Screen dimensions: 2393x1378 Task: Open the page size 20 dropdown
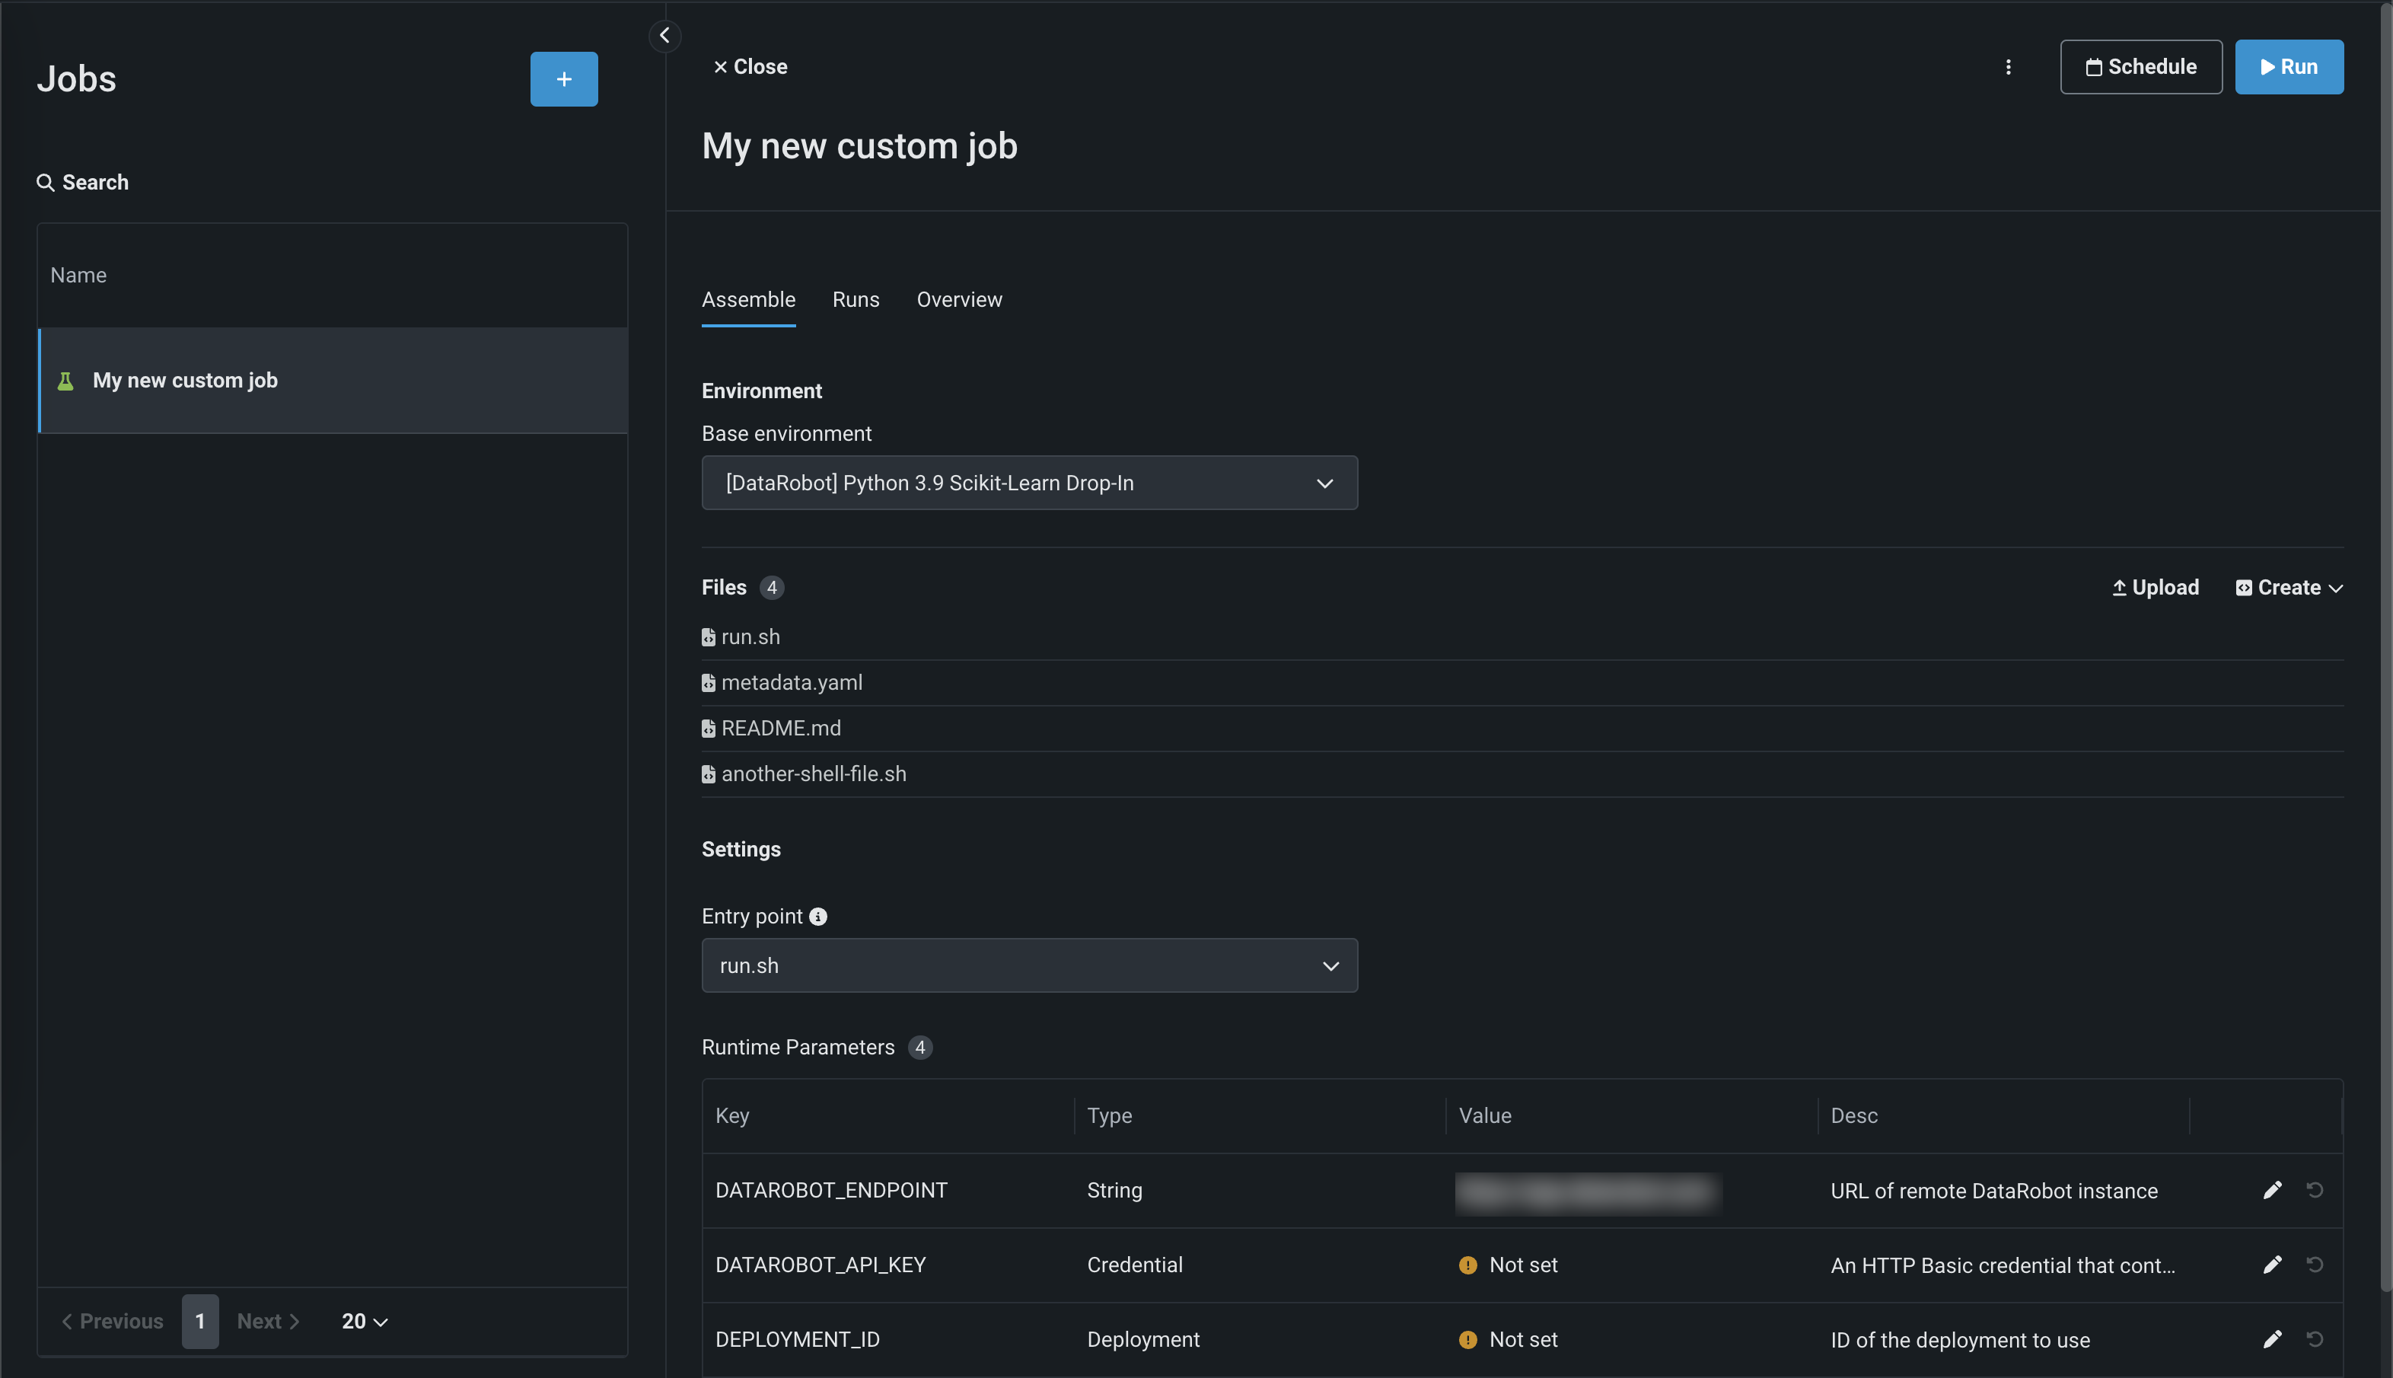365,1321
